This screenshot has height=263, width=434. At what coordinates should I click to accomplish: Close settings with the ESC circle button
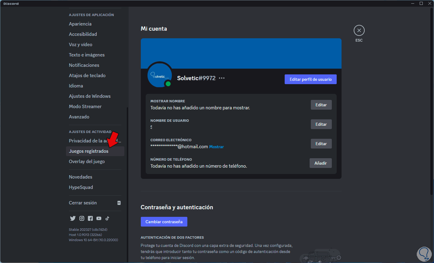click(359, 30)
